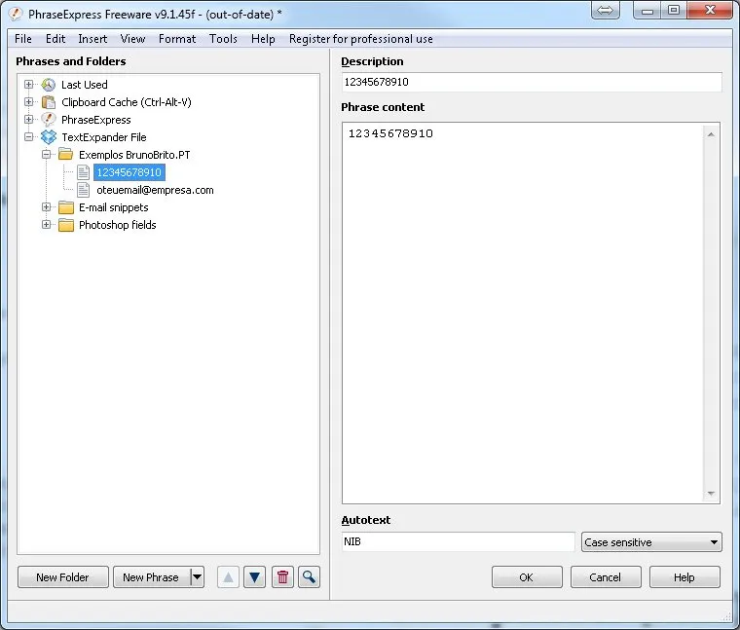740x630 pixels.
Task: Open the Edit menu
Action: 55,39
